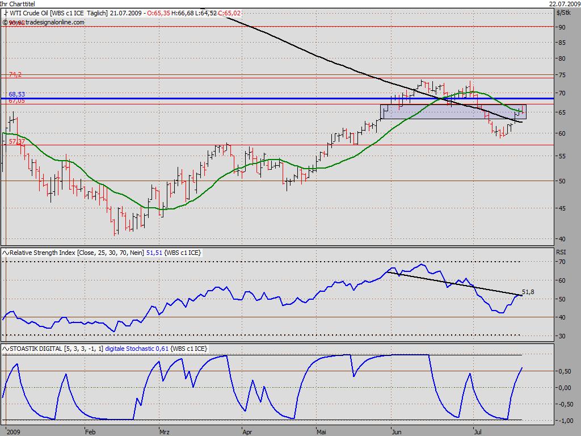Click the $/Stk price axis label

563,12
